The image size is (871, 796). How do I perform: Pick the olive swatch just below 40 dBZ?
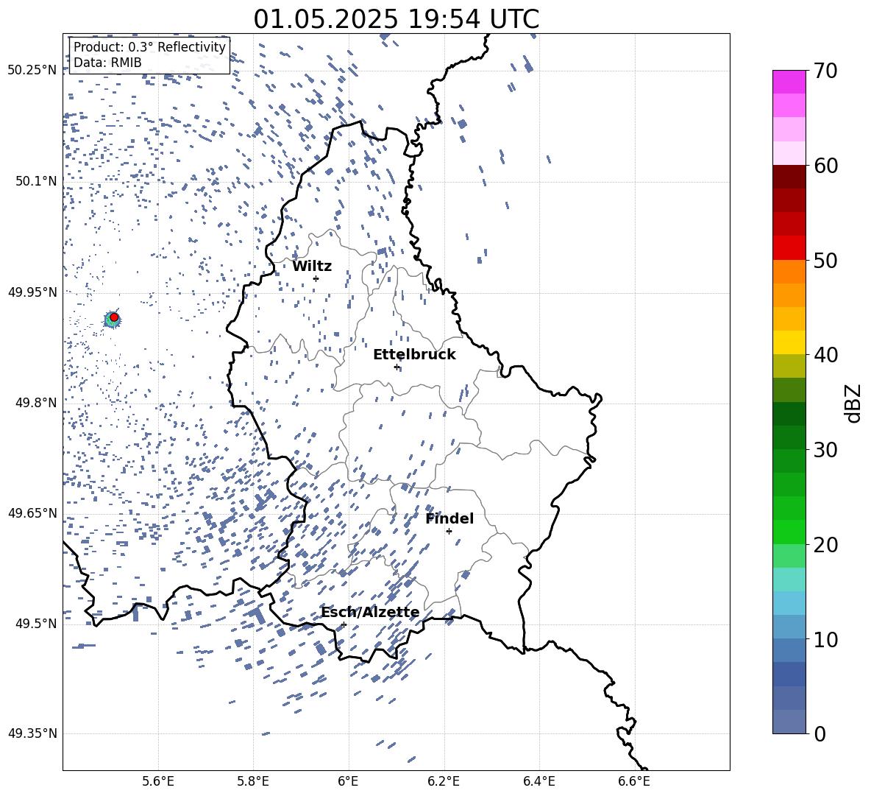(x=789, y=366)
